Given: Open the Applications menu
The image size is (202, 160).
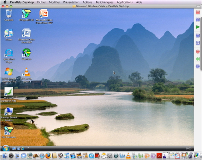Looking at the screenshot, I should (125, 2).
